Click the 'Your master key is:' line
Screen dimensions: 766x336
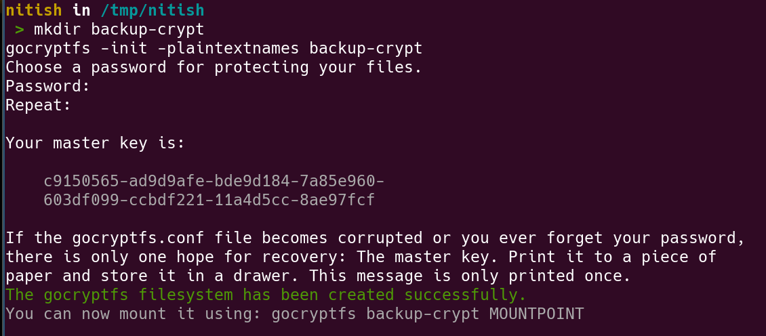(x=95, y=144)
